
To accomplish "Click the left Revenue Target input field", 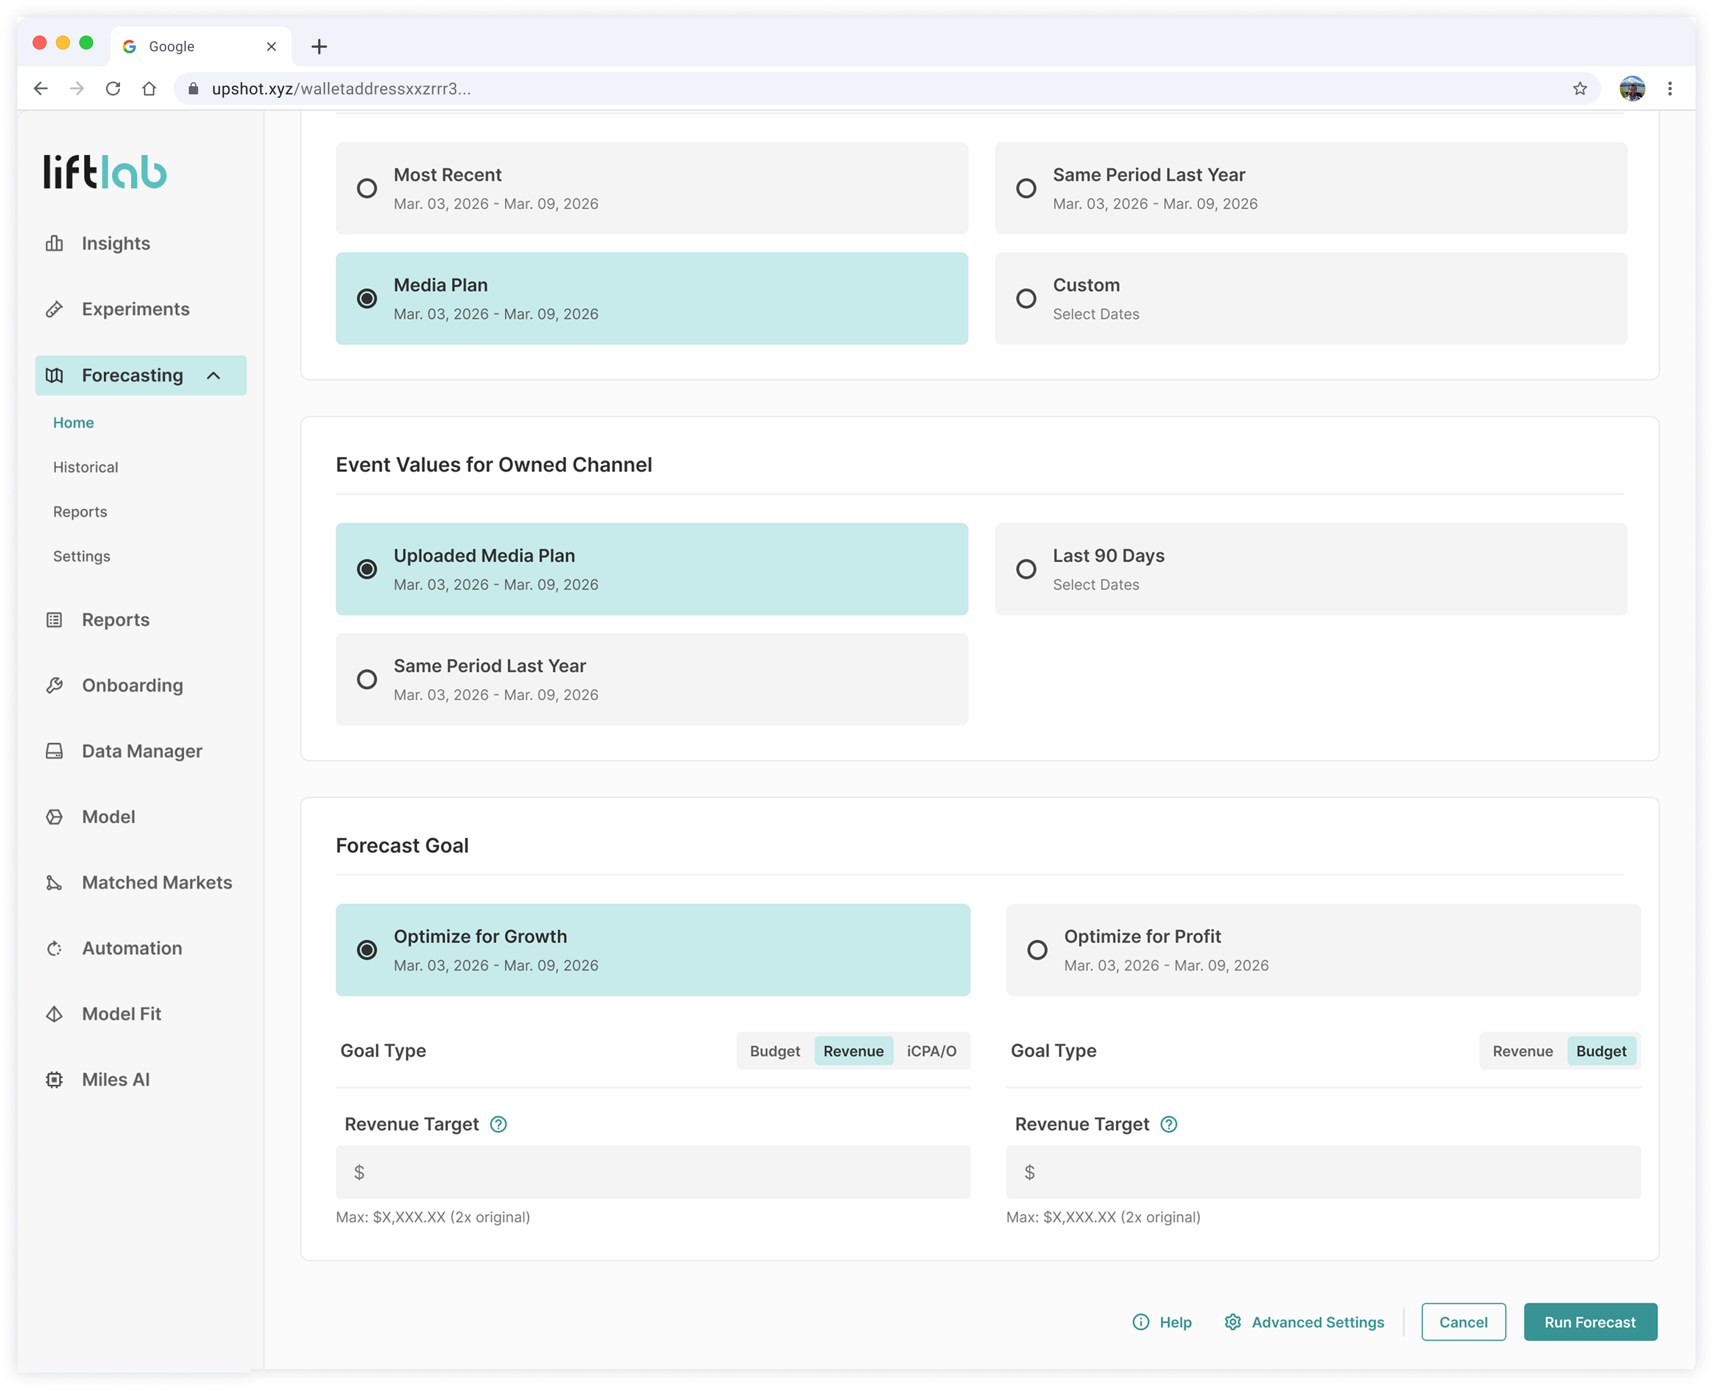I will point(653,1172).
